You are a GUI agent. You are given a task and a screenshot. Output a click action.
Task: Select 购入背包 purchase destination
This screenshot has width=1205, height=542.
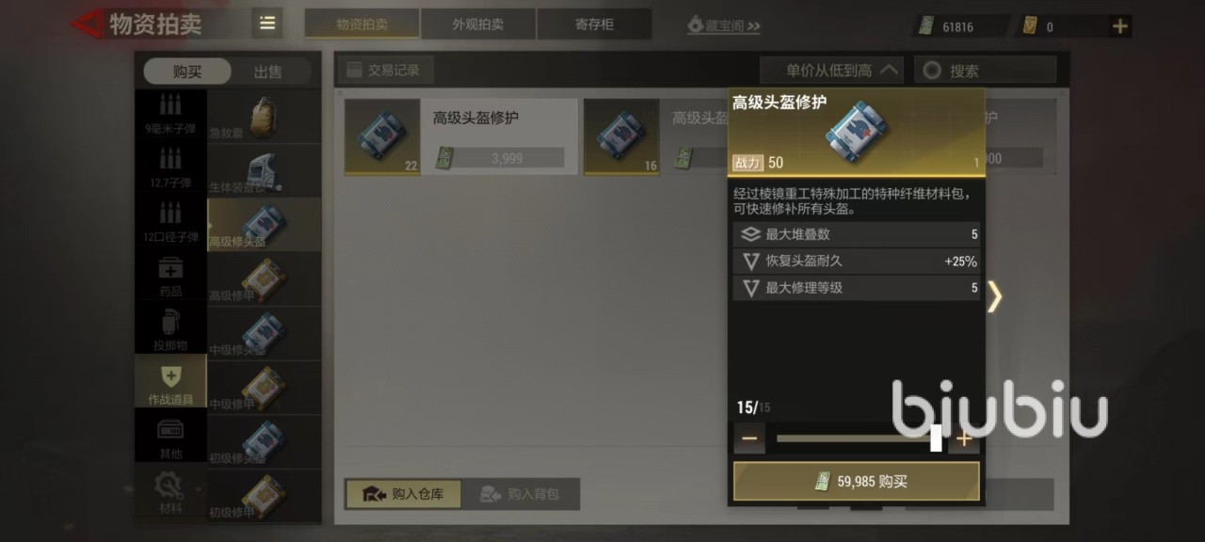pyautogui.click(x=520, y=494)
